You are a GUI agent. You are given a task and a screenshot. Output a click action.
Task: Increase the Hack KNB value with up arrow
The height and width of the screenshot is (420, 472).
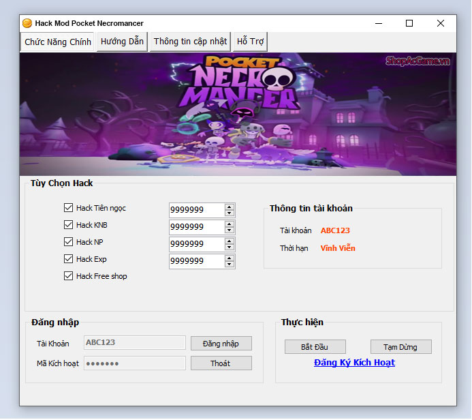pos(230,224)
